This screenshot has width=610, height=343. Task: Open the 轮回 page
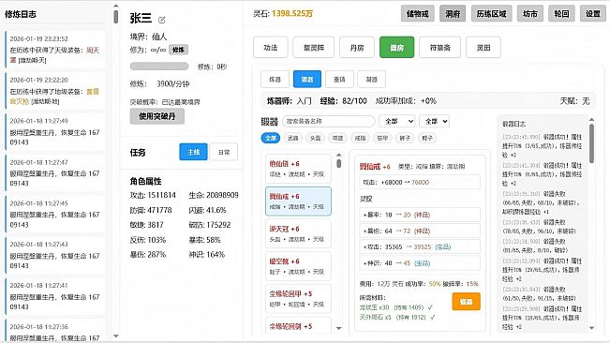pos(561,14)
